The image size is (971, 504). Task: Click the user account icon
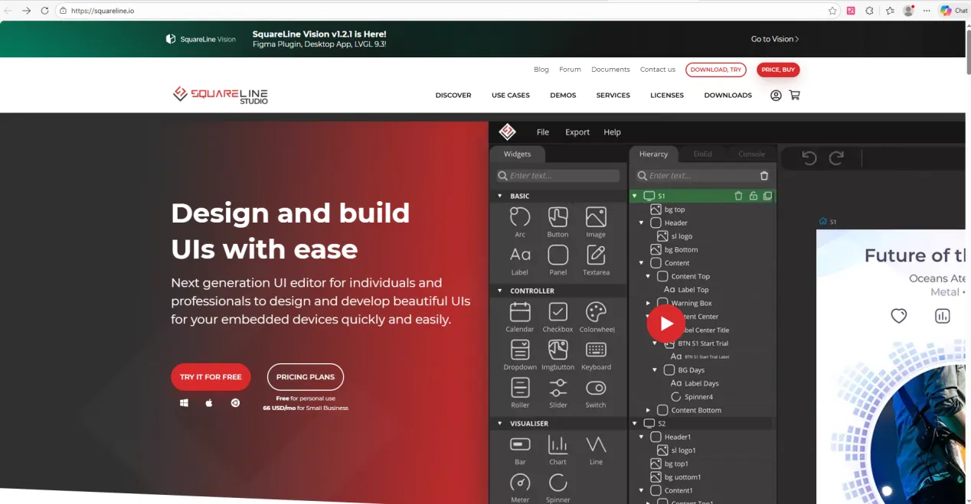pos(776,96)
